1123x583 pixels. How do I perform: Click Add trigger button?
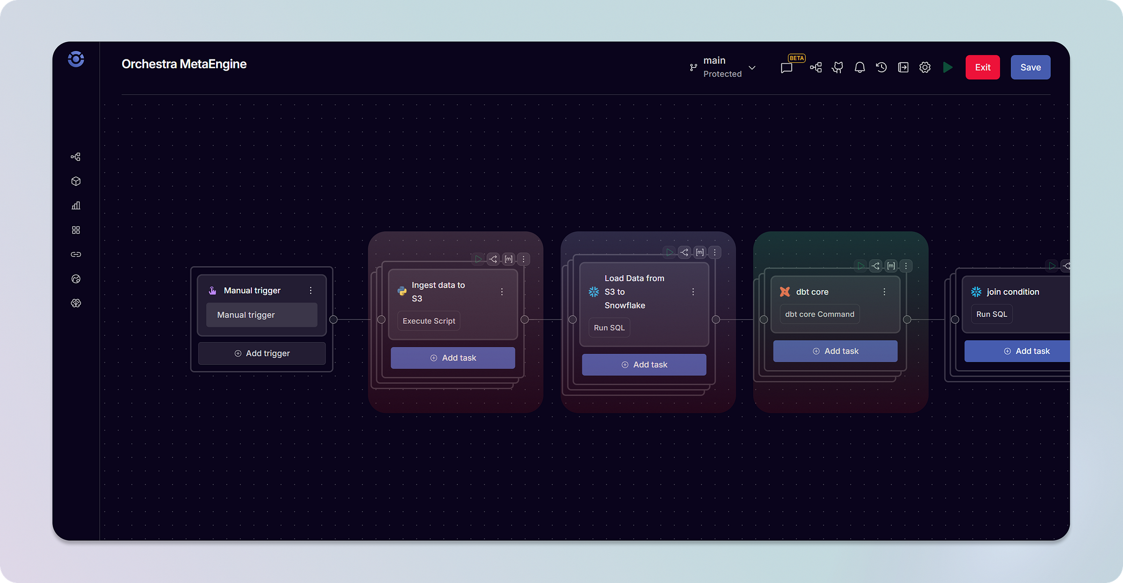(262, 353)
